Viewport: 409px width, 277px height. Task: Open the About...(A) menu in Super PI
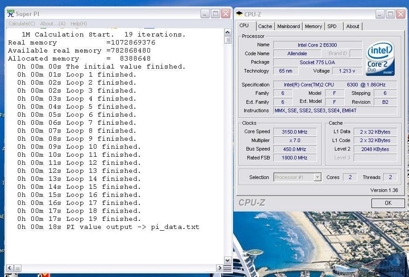[x=53, y=24]
